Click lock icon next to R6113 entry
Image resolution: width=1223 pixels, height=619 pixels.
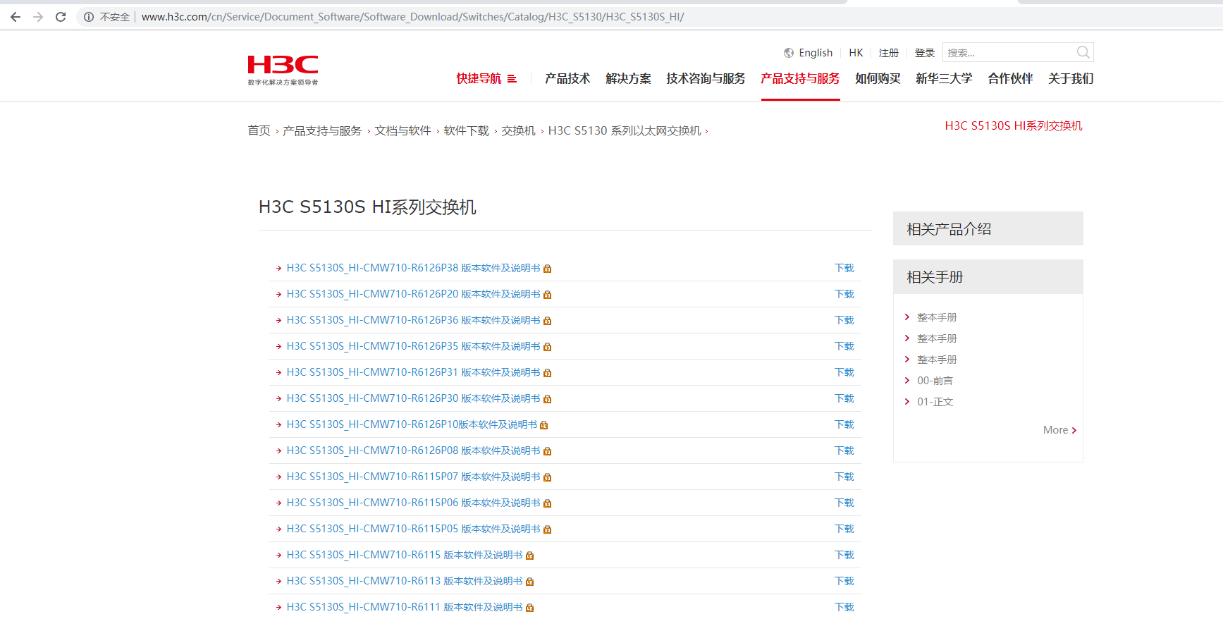pyautogui.click(x=530, y=582)
